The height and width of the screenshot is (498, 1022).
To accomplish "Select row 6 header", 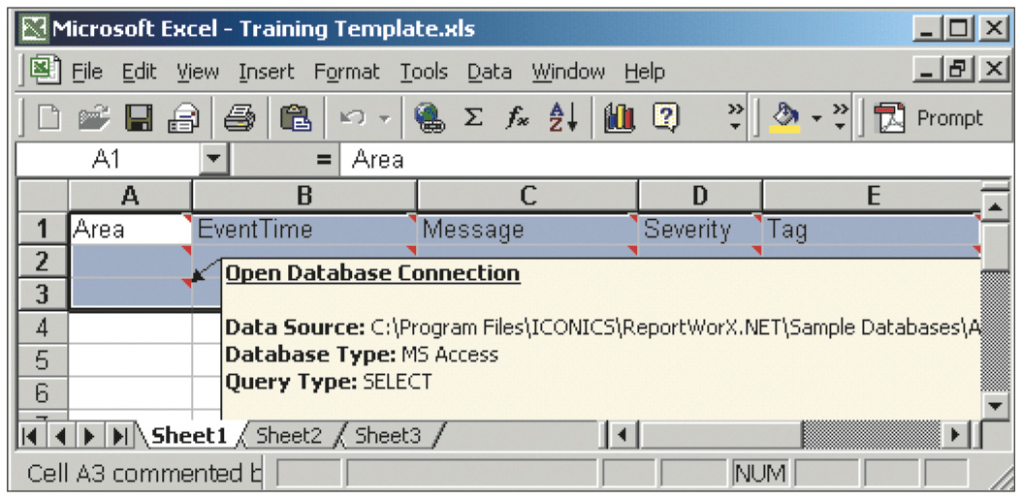I will coord(43,392).
